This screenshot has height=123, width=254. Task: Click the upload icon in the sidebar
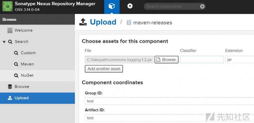pyautogui.click(x=10, y=98)
